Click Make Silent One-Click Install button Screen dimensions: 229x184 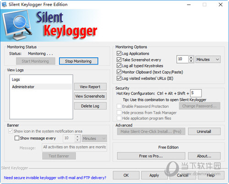click(x=151, y=131)
